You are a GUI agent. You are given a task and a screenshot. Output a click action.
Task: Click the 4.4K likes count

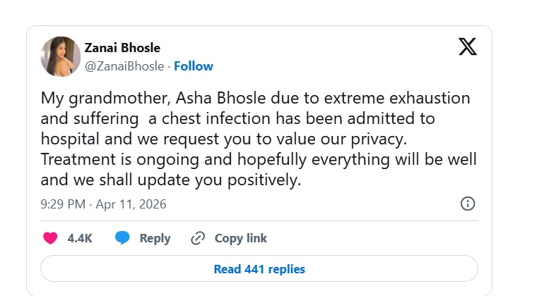[80, 238]
